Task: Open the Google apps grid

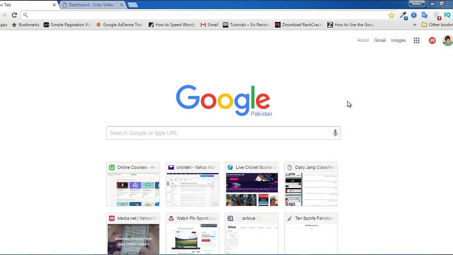Action: pos(417,40)
